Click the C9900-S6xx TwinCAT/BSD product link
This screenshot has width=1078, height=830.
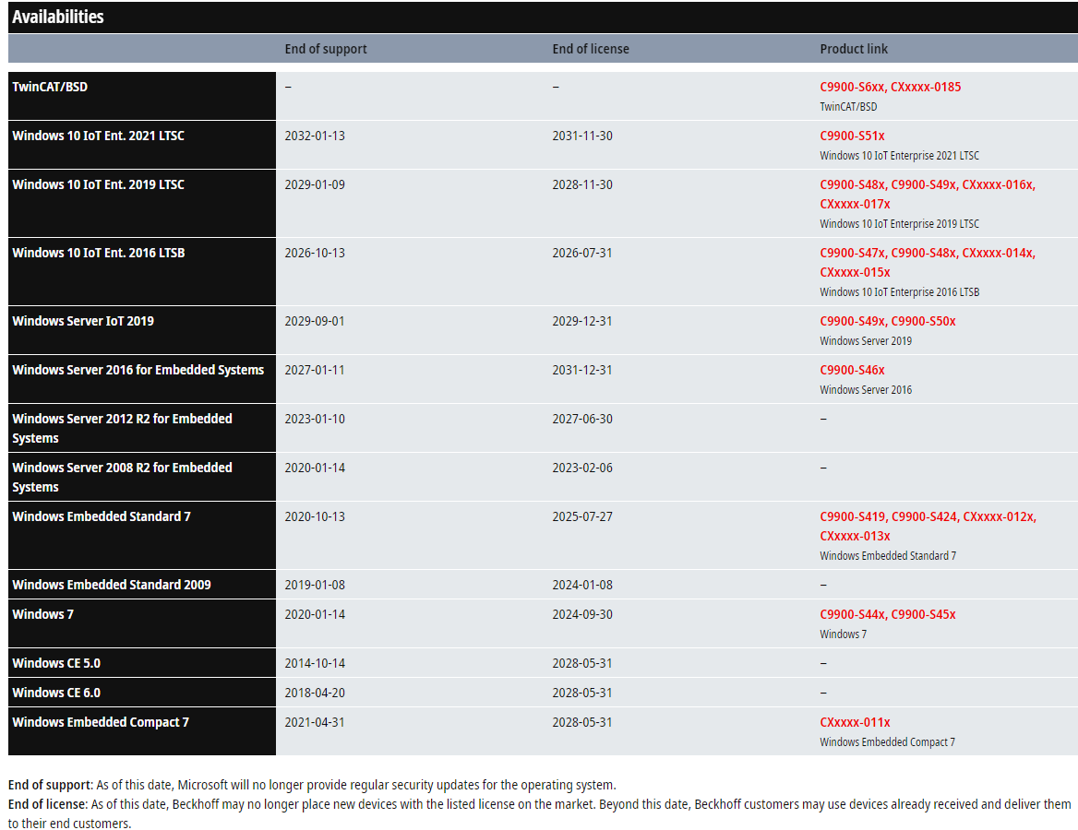(x=853, y=87)
